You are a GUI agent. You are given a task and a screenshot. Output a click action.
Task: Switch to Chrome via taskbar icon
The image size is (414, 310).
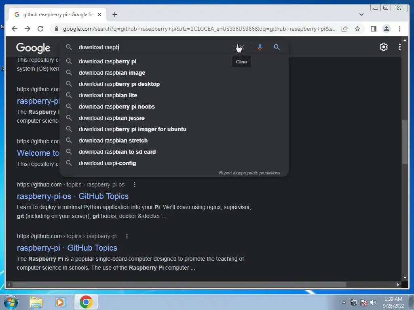coord(86,302)
